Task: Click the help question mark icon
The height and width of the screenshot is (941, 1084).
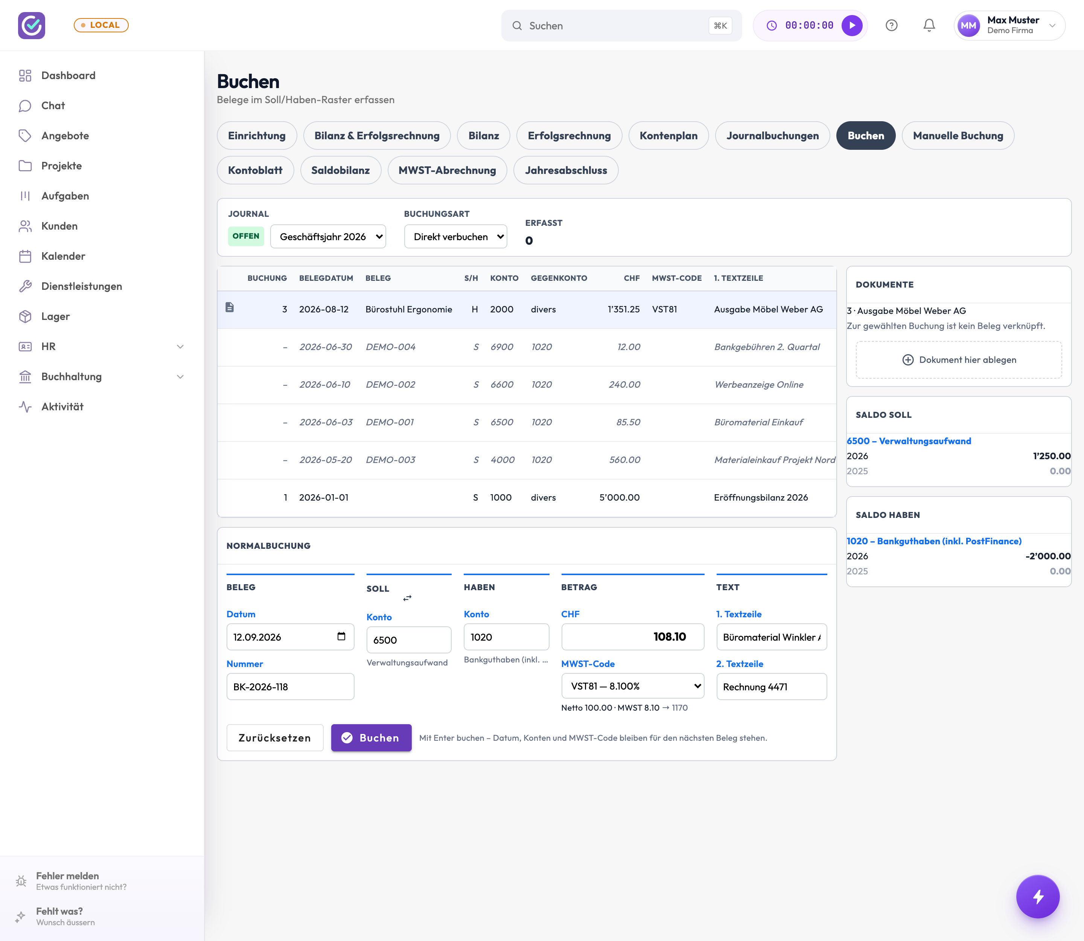Action: tap(891, 25)
